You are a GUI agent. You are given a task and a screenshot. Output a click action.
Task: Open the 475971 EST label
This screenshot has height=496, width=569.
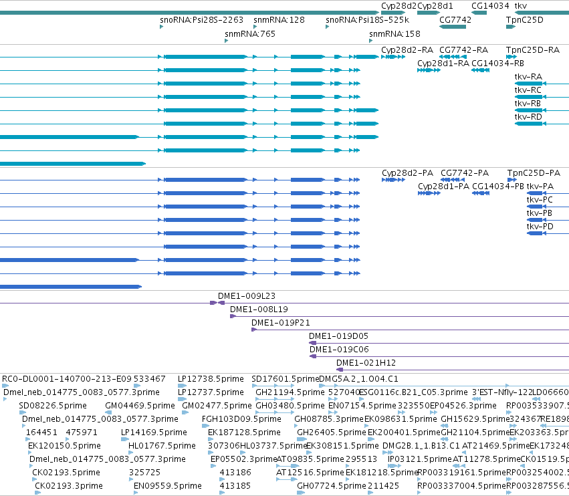pyautogui.click(x=82, y=432)
